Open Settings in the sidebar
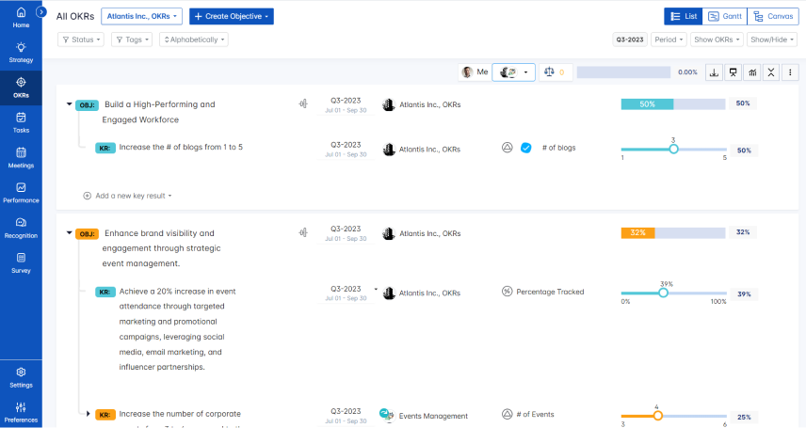The width and height of the screenshot is (806, 428). tap(21, 377)
